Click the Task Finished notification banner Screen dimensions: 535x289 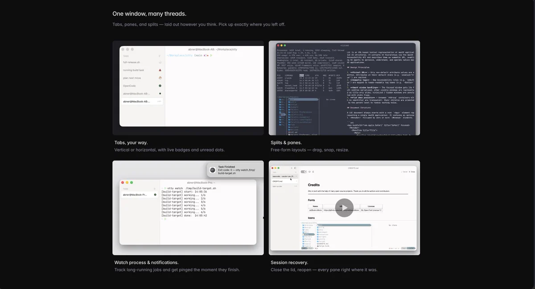pyautogui.click(x=235, y=170)
